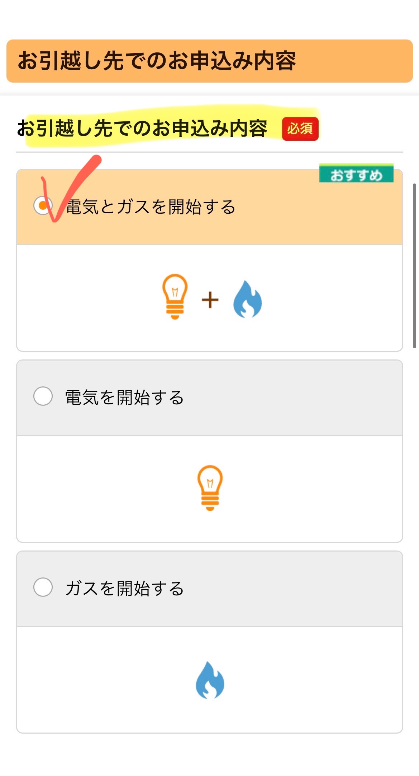Click the plus sign between bulb and flame

click(210, 300)
